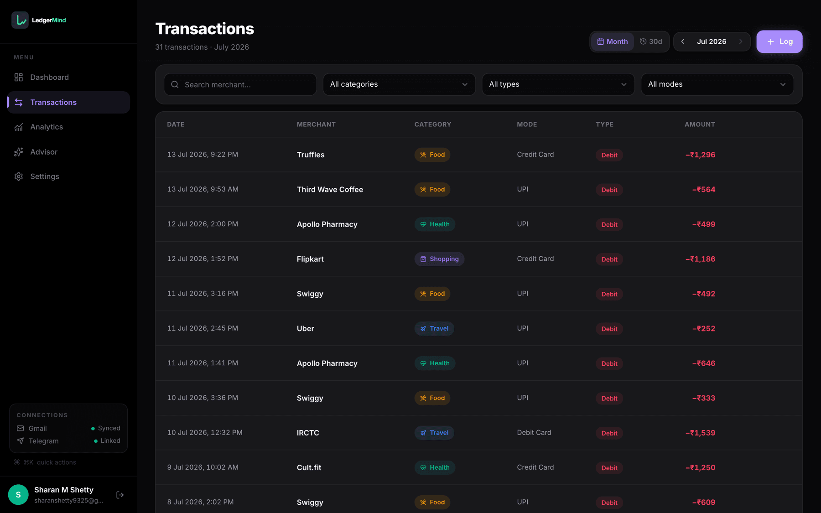
Task: Click the command-key quick actions icon
Action: coord(17,462)
